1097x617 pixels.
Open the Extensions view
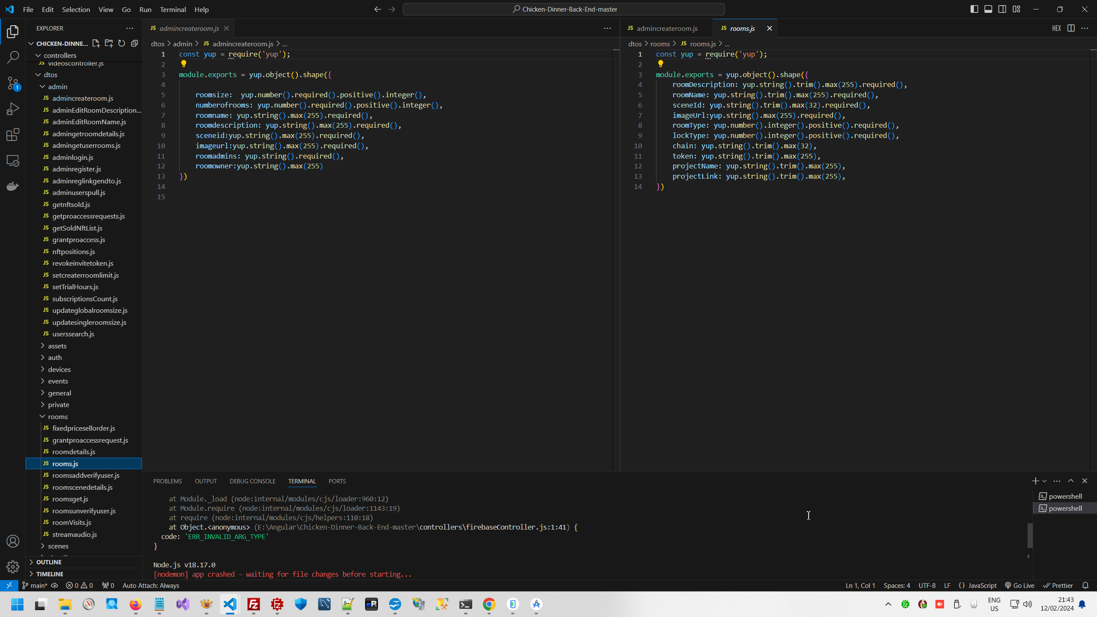tap(13, 135)
